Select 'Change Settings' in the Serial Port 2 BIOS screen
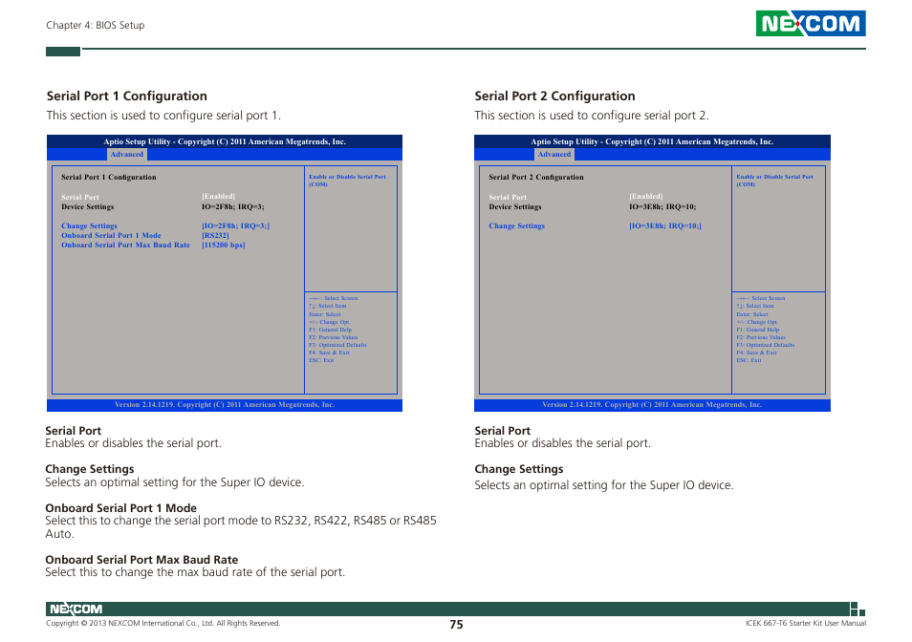 tap(516, 226)
